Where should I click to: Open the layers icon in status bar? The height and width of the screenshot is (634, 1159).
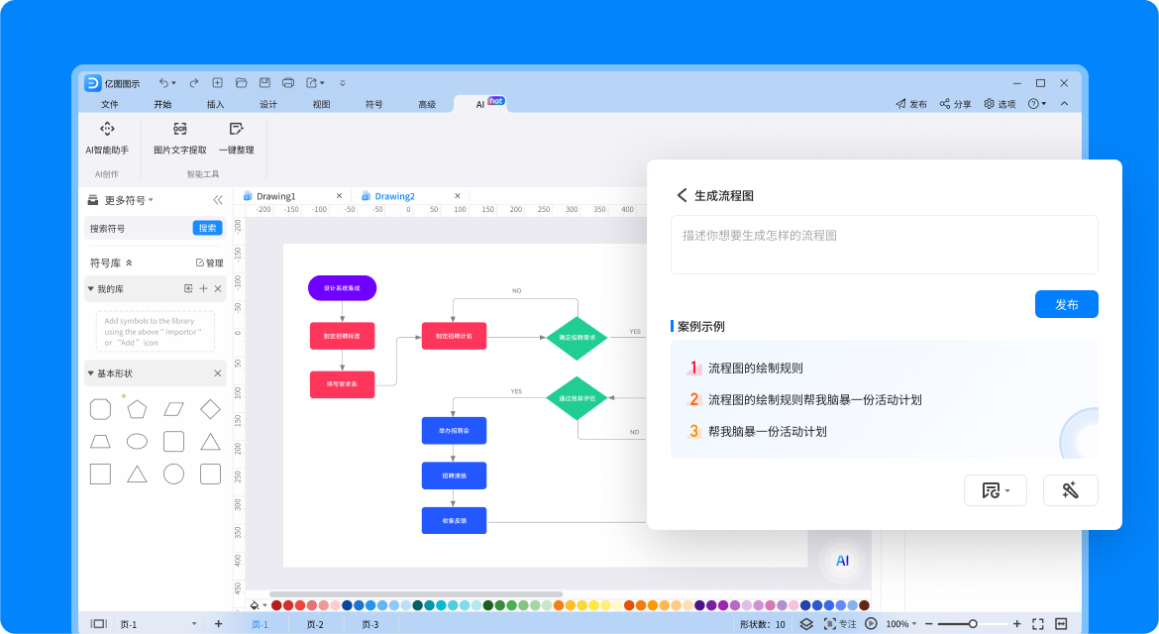[806, 624]
